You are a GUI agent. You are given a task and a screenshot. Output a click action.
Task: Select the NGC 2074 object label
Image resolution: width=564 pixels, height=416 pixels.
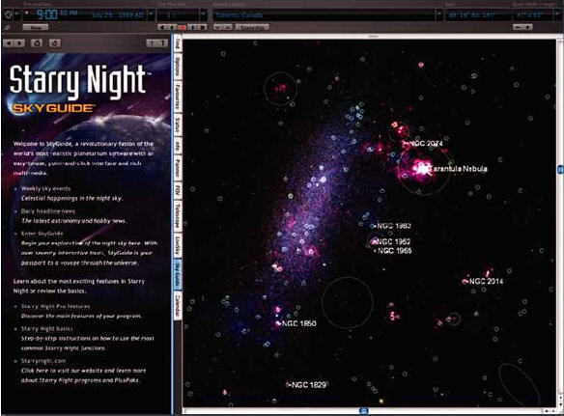(x=426, y=143)
